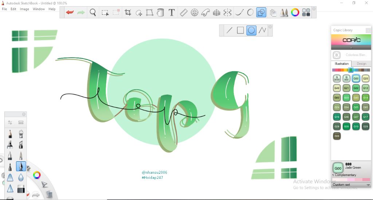
Task: Open the Layer Editor from toolbar
Action: pos(273,12)
